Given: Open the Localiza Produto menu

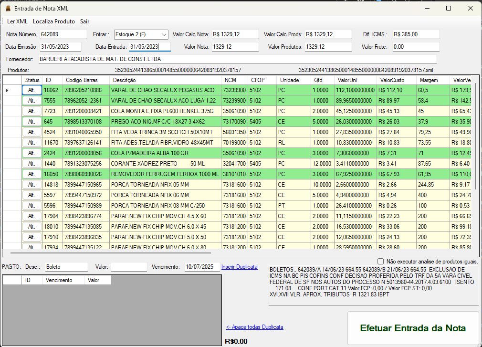Looking at the screenshot, I should click(54, 21).
